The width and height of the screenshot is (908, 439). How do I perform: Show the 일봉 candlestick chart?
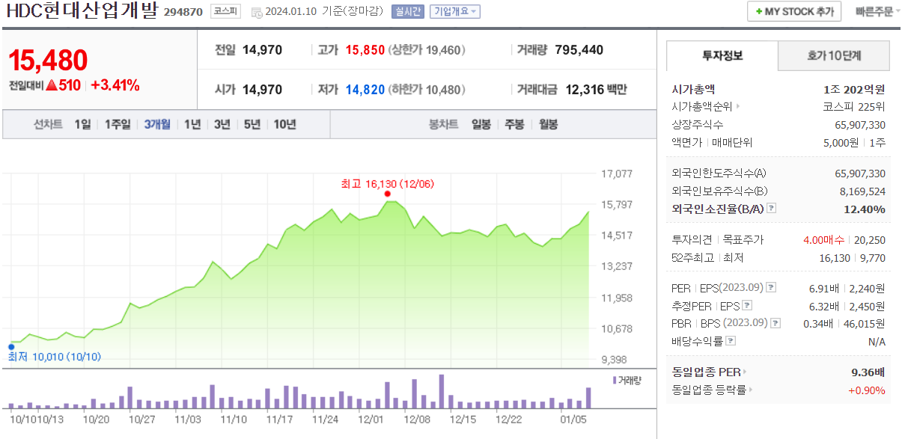481,124
